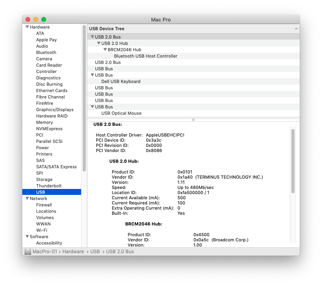Open SATA/SATA Express category
Image resolution: width=322 pixels, height=285 pixels.
pyautogui.click(x=56, y=167)
